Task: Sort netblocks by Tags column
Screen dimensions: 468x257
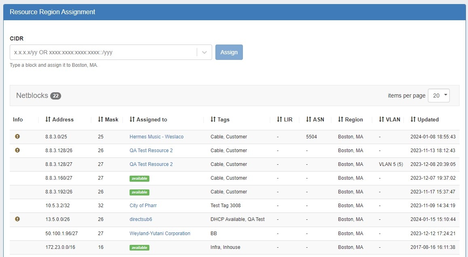Action: click(x=220, y=119)
